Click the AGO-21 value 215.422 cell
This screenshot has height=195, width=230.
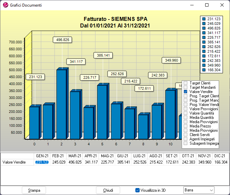156,162
